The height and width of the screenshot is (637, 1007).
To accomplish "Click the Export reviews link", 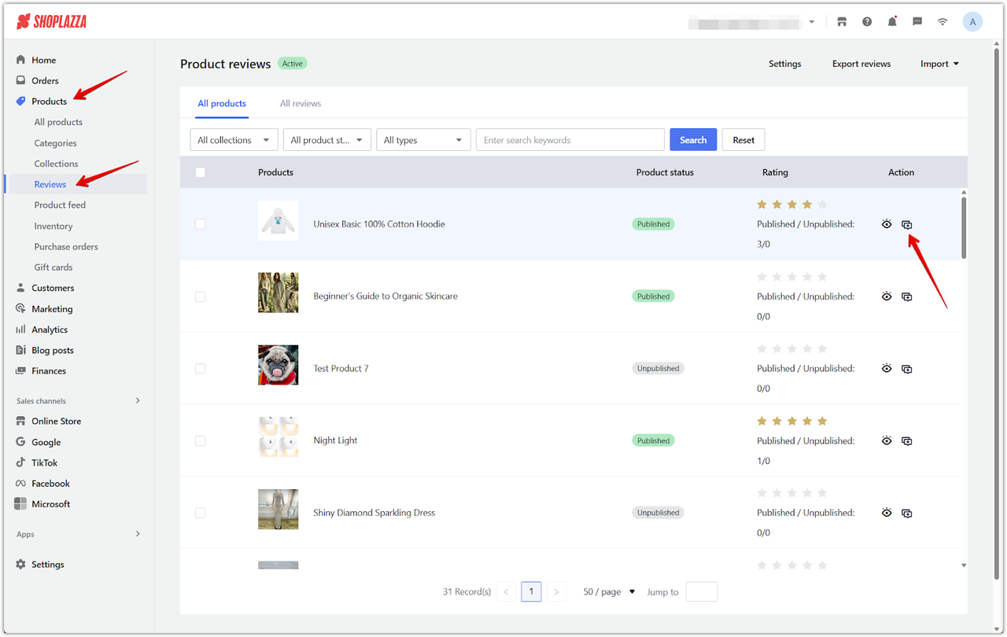I will (x=861, y=64).
